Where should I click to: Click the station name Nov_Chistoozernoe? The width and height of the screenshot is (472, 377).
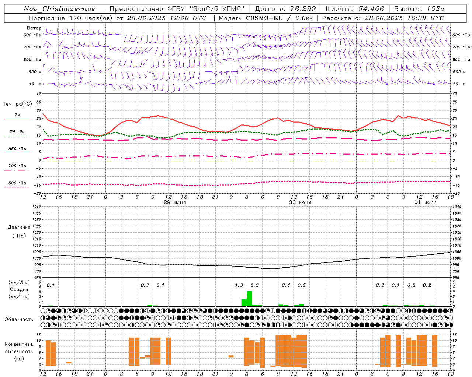59,9
